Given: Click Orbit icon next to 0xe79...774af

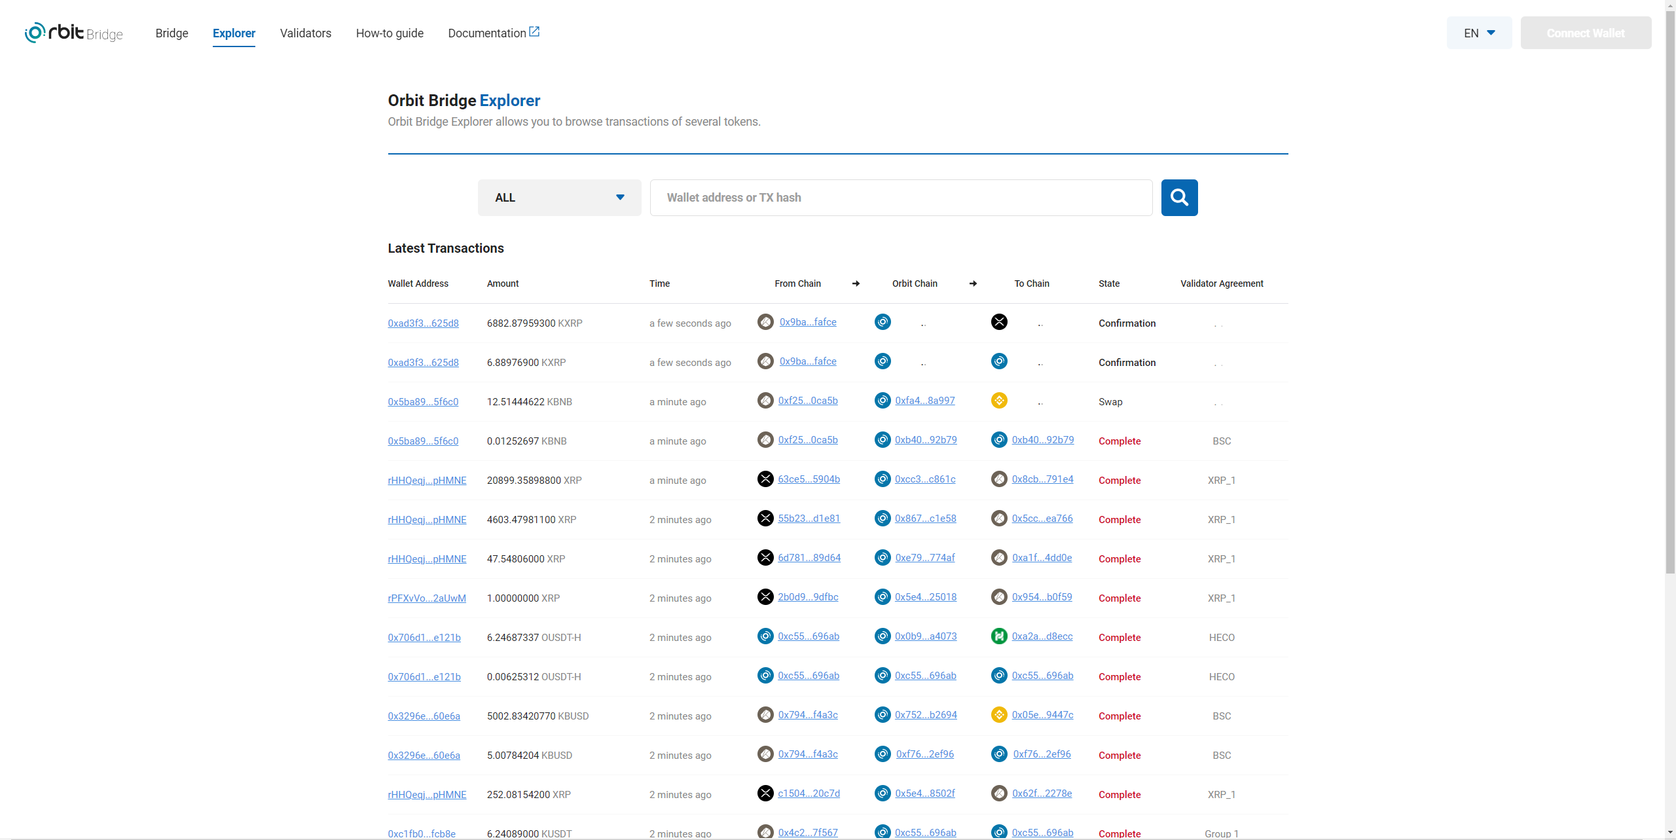Looking at the screenshot, I should coord(883,558).
